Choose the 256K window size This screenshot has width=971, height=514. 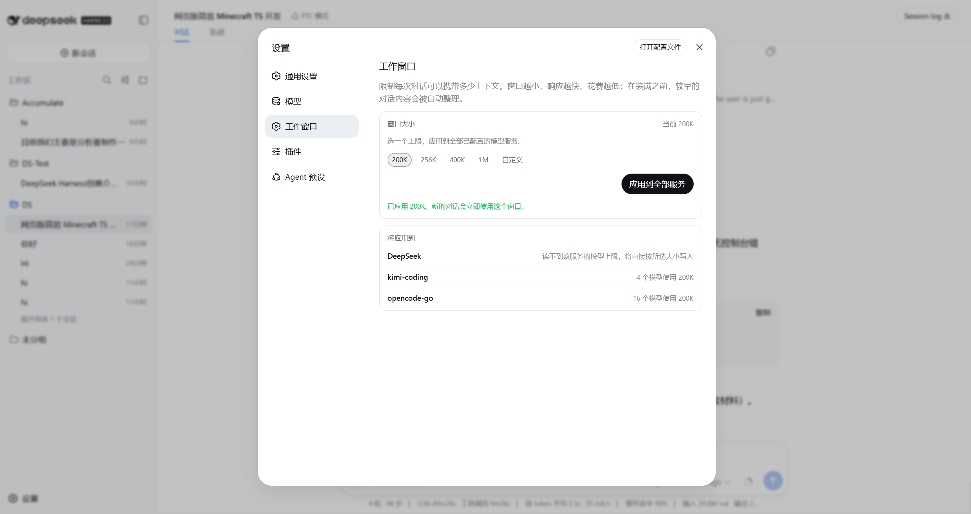click(x=428, y=160)
